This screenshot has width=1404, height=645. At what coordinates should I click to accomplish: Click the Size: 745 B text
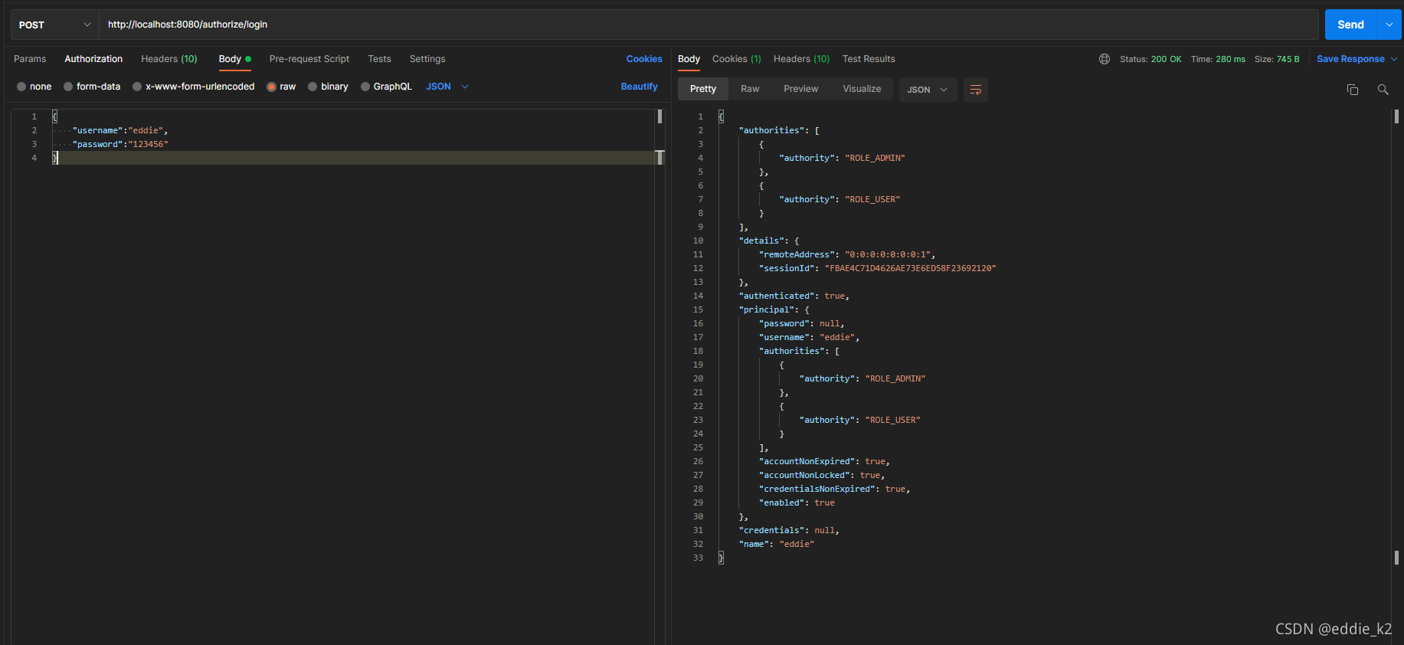1277,59
